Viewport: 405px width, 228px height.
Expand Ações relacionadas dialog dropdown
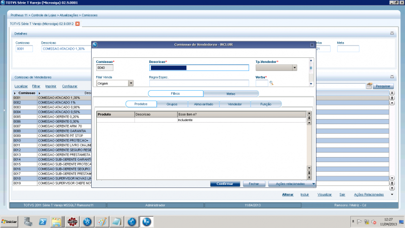click(x=313, y=184)
